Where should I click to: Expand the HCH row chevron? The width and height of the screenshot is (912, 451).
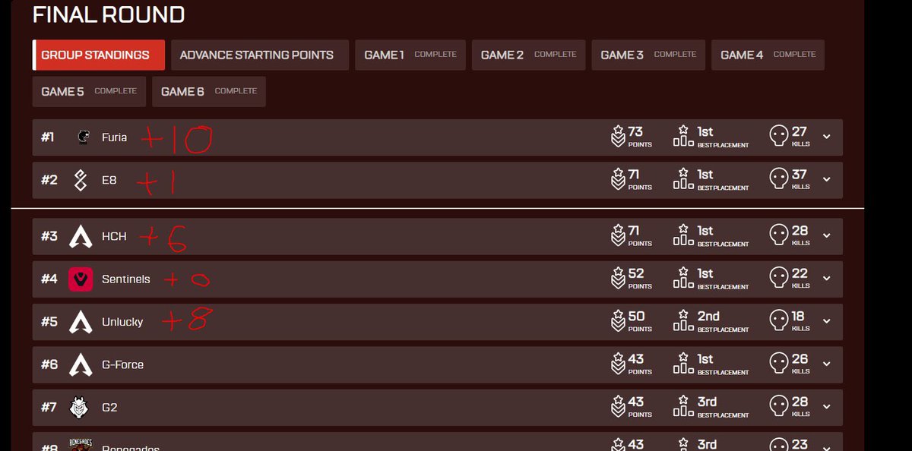coord(827,236)
